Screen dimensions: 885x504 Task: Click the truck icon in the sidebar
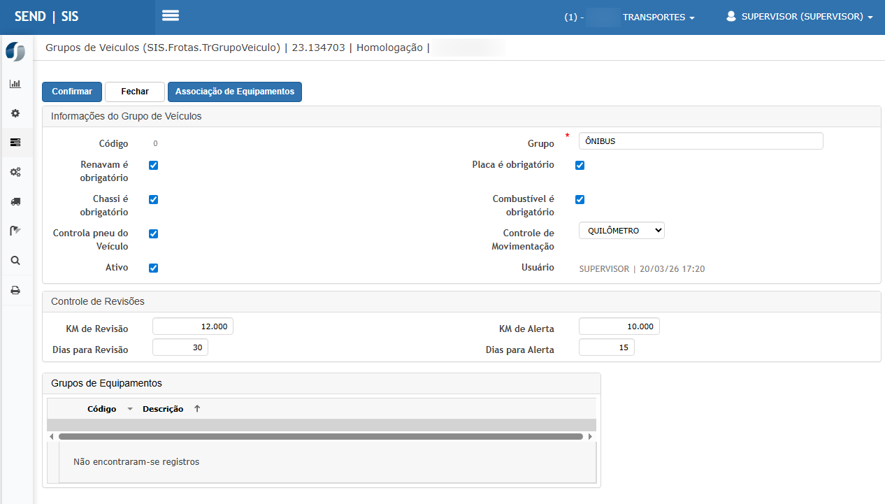pyautogui.click(x=15, y=201)
